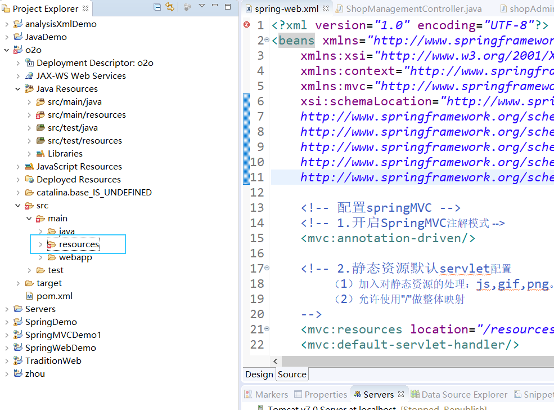Open the ShopManagementController.java editor tab

409,8
